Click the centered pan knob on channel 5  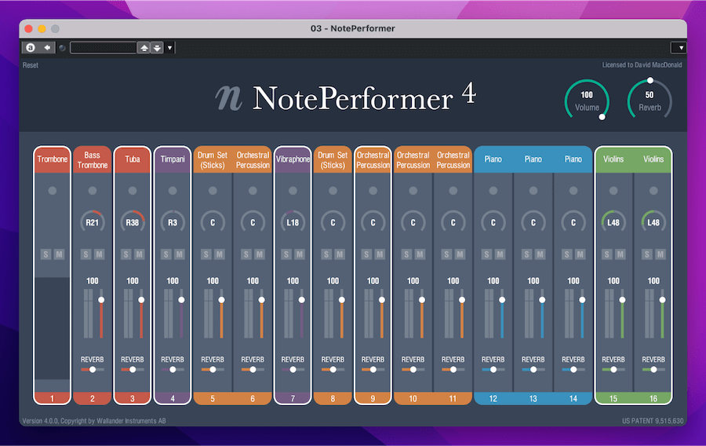(213, 222)
